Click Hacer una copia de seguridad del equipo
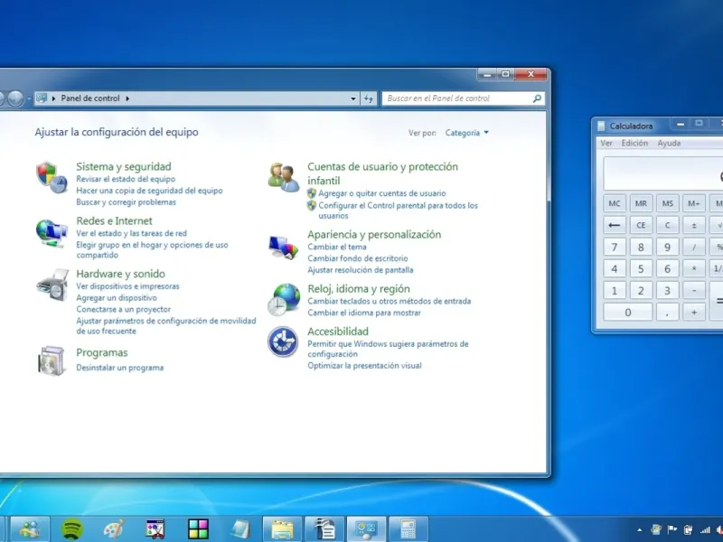This screenshot has width=723, height=542. click(x=149, y=191)
